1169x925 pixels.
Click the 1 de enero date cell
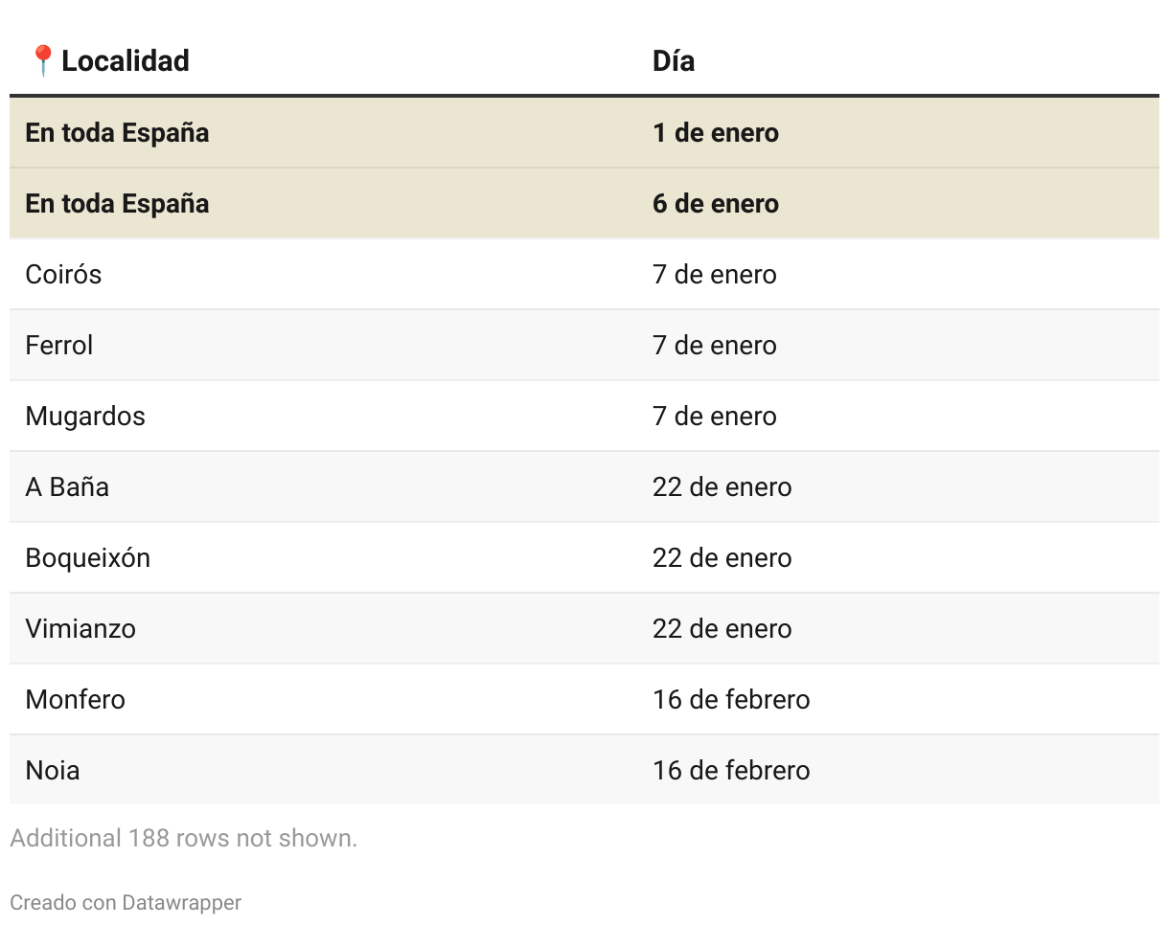point(716,132)
